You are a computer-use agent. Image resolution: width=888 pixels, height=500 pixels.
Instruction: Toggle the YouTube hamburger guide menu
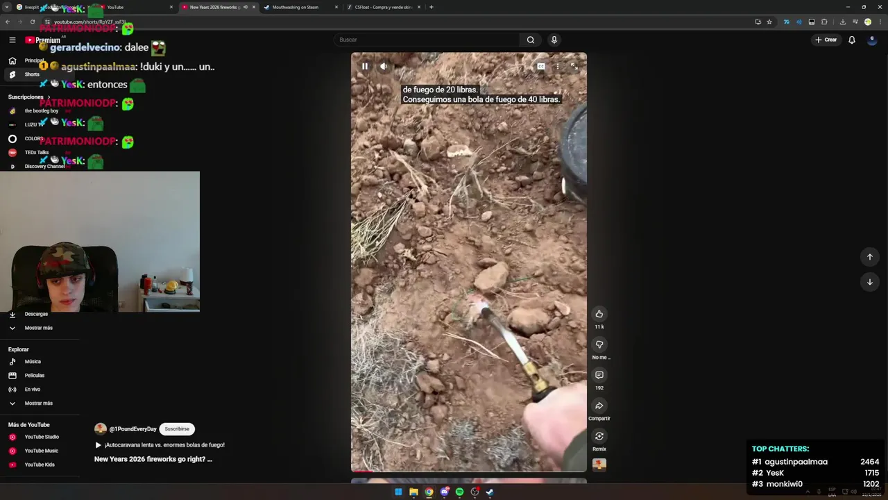[x=12, y=40]
